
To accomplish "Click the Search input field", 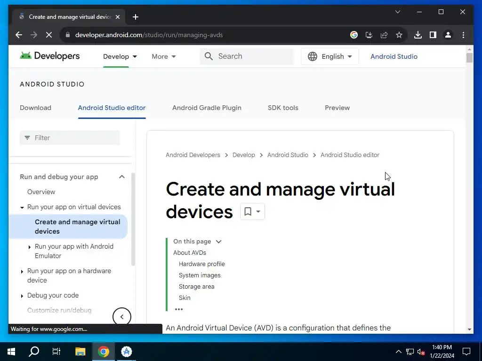I will [x=247, y=56].
